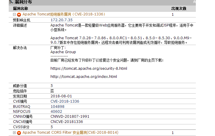The image size is (215, 136).
Task: Click the tomcat.apache.org/security-8.html URL
Action: (89, 68)
